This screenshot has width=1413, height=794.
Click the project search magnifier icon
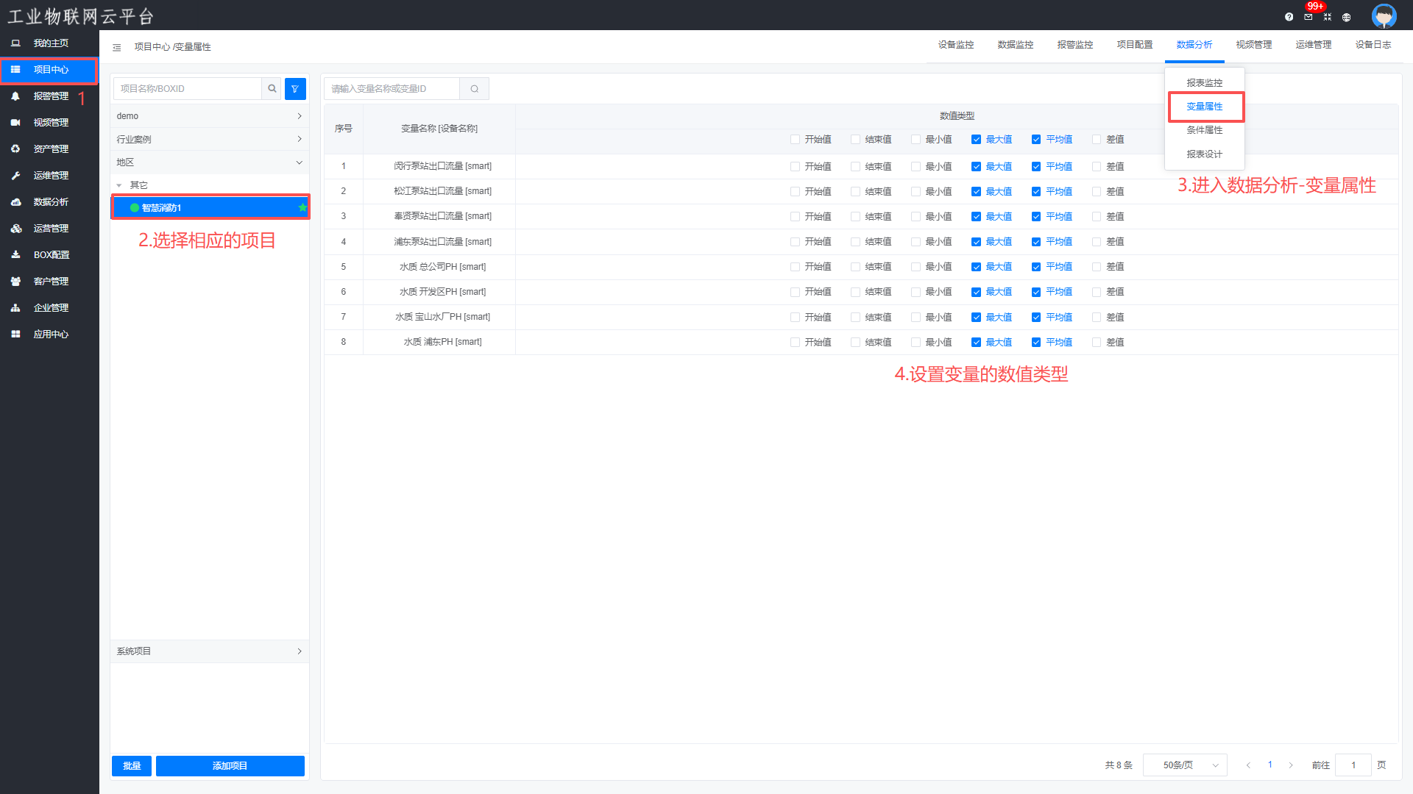coord(272,89)
